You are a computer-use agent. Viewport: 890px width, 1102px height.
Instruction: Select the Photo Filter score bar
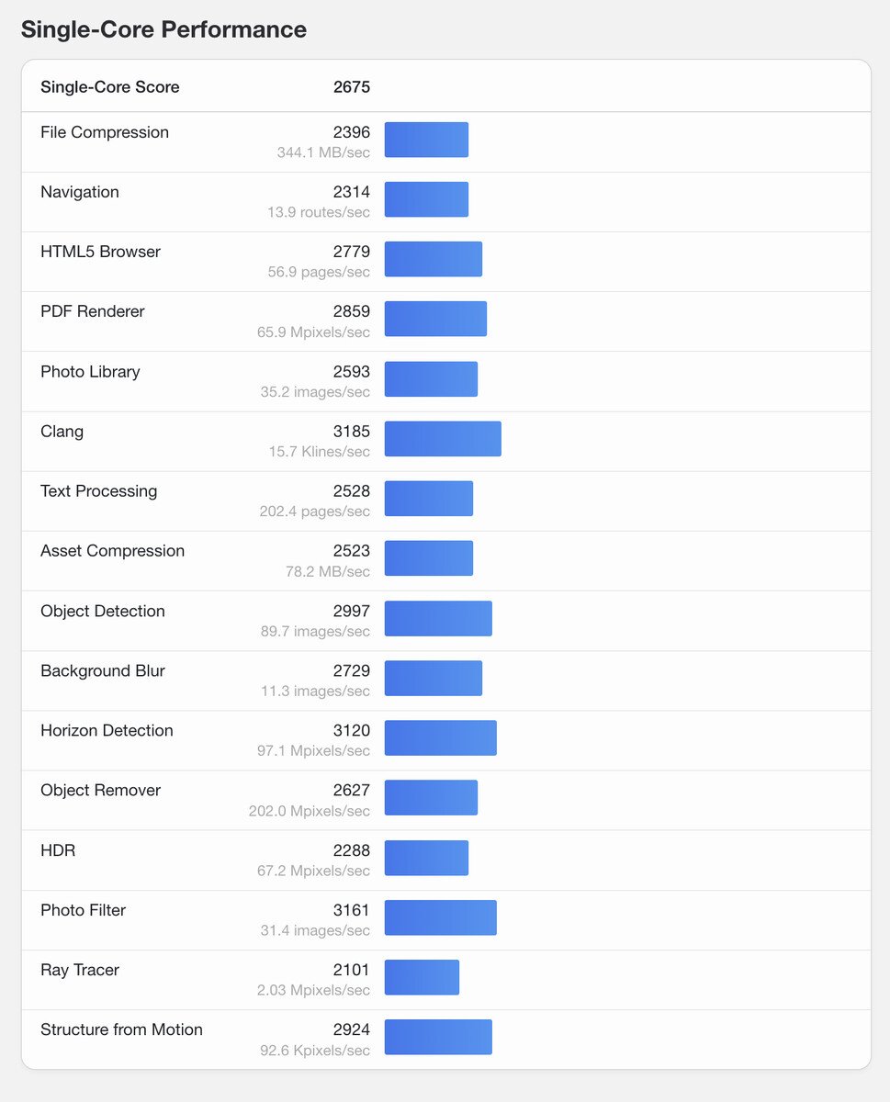click(x=441, y=917)
